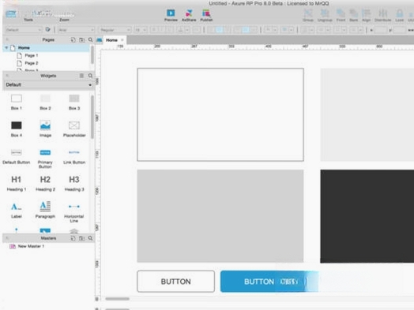Open the Default widget library dropdown

[48, 84]
